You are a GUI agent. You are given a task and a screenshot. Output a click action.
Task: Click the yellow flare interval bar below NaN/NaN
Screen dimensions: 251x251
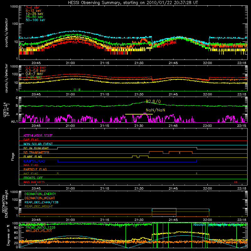tap(139, 114)
